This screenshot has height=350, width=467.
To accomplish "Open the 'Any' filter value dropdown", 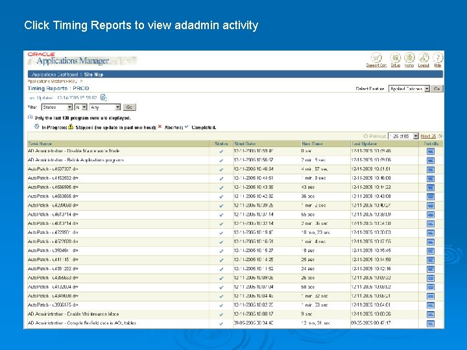I will click(x=104, y=107).
